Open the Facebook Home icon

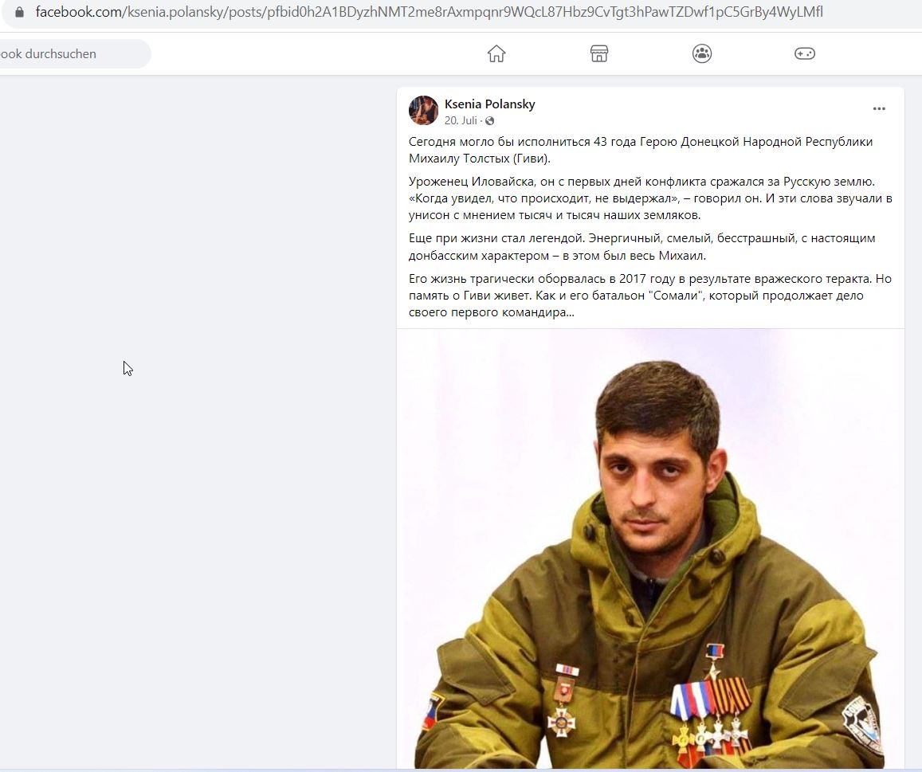click(496, 53)
